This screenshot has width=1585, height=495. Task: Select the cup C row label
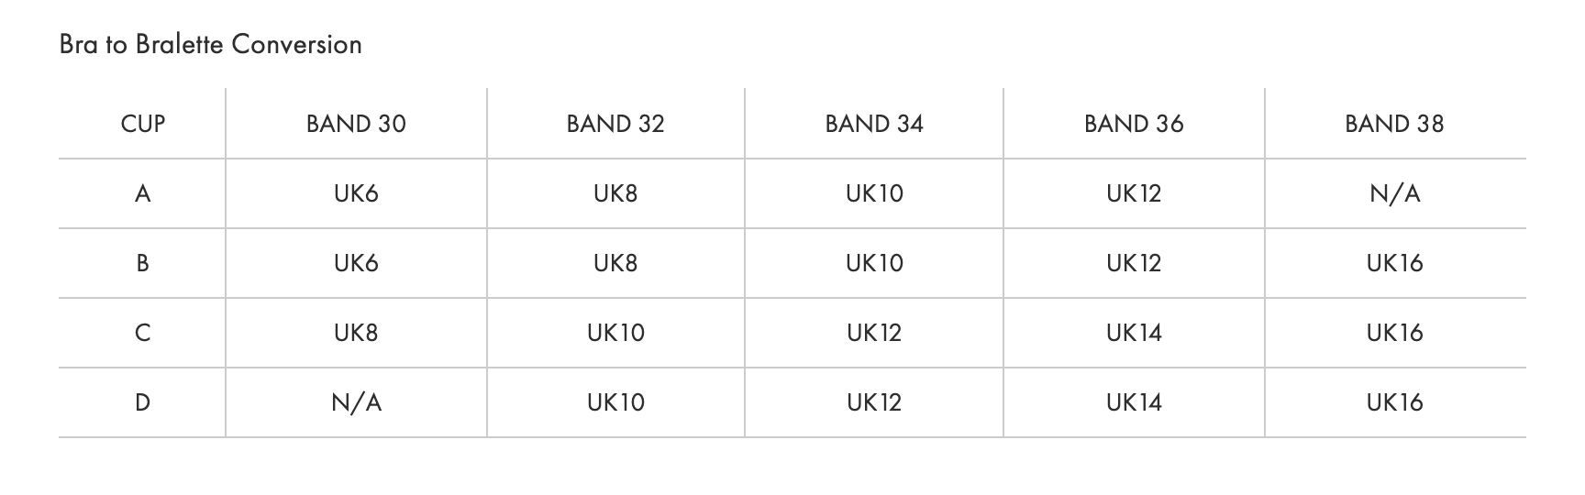pyautogui.click(x=143, y=333)
